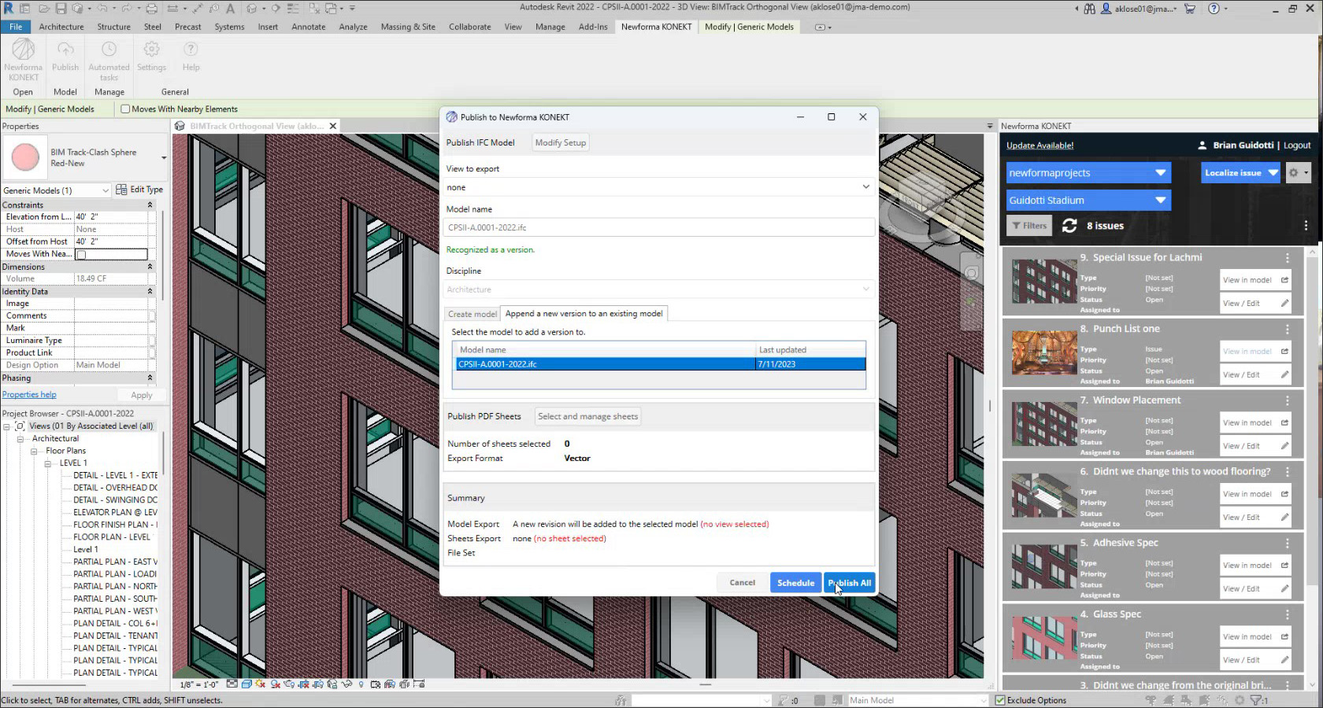Open Automated tasks in the ribbon
The image size is (1323, 708).
(x=109, y=60)
